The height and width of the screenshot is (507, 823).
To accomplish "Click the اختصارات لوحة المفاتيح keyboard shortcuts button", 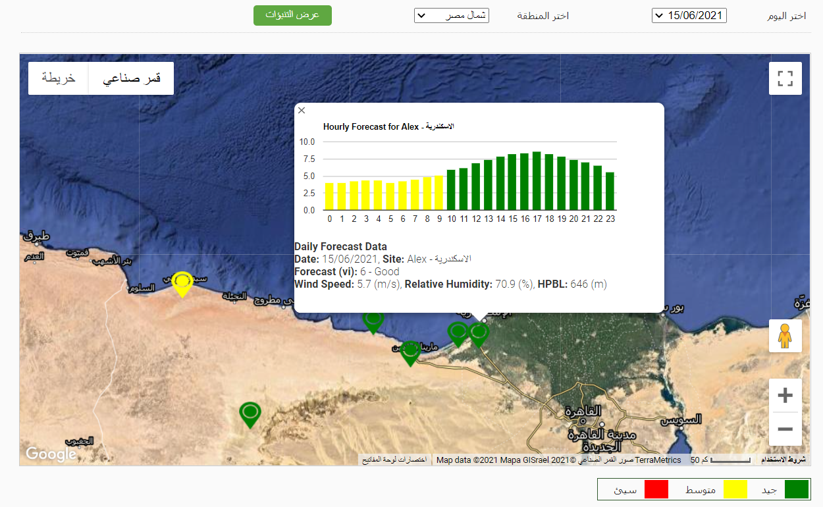I will [x=394, y=460].
